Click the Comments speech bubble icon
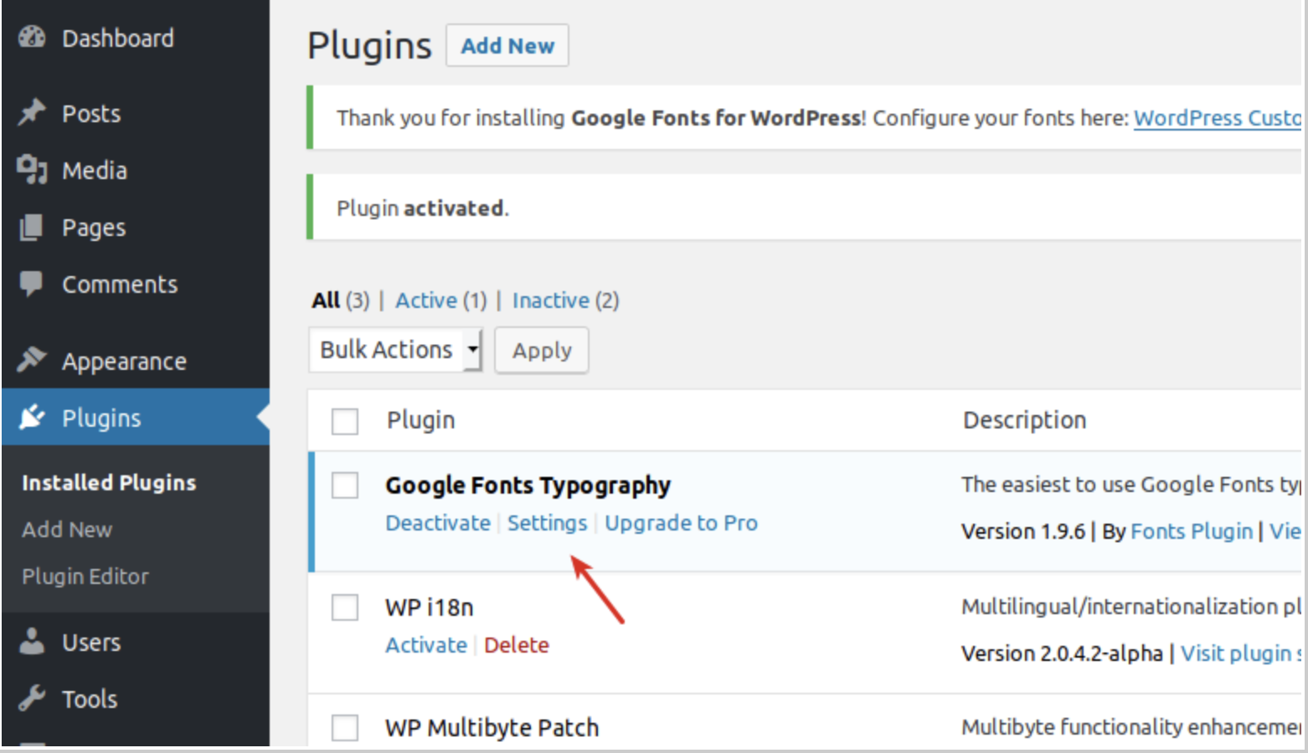This screenshot has height=753, width=1308. pos(31,284)
